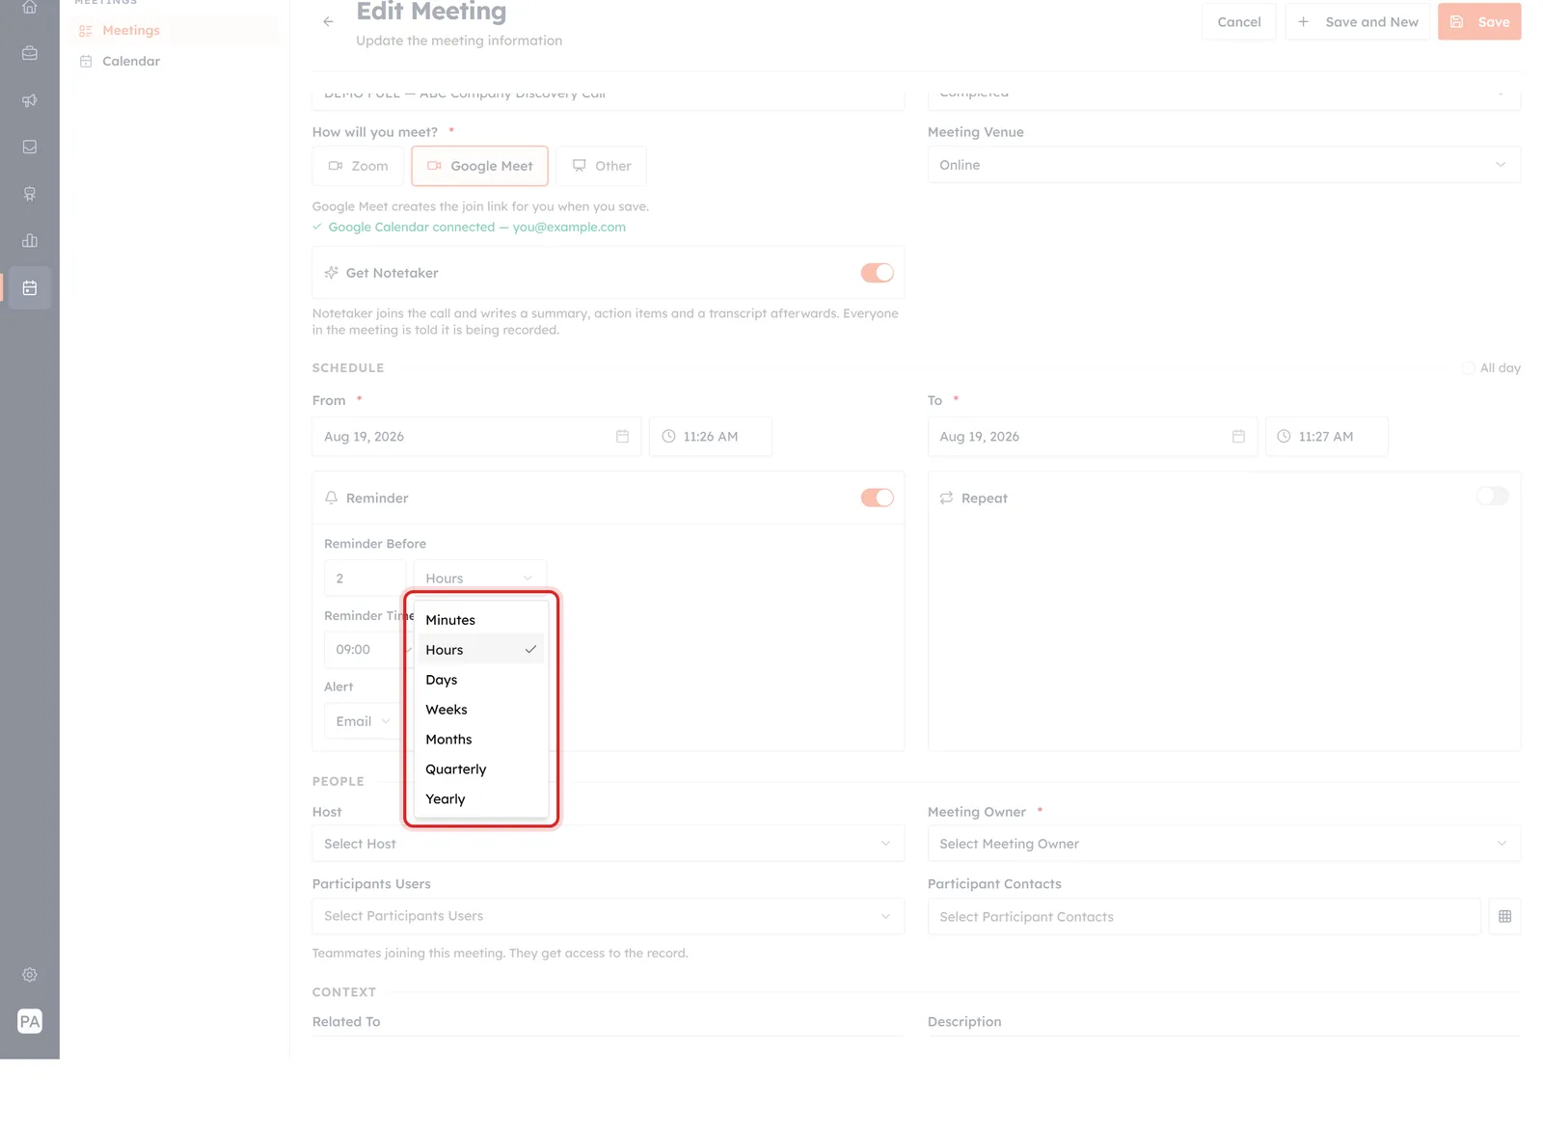This screenshot has height=1131, width=1543.
Task: Click the Save and New button
Action: click(1357, 21)
